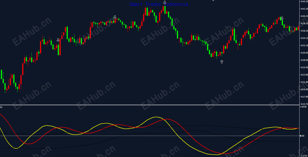Click the 4136.20 price scale label
This screenshot has width=308, height=157.
pos(304,31)
